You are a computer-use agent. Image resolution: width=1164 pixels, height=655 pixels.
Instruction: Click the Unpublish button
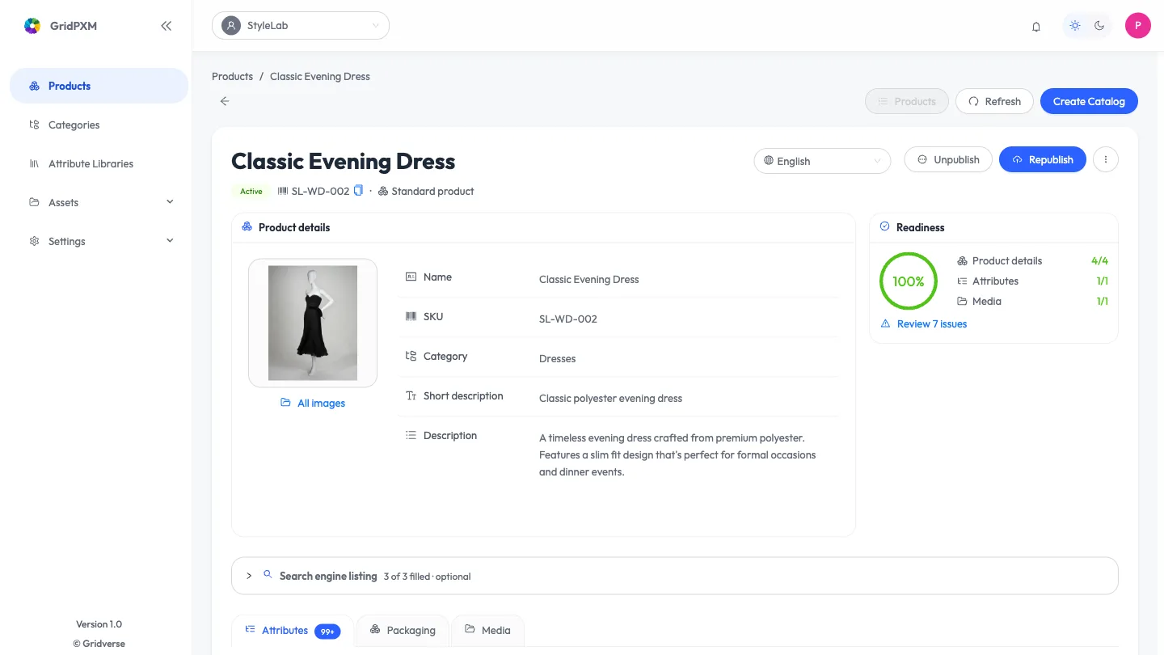pos(948,159)
